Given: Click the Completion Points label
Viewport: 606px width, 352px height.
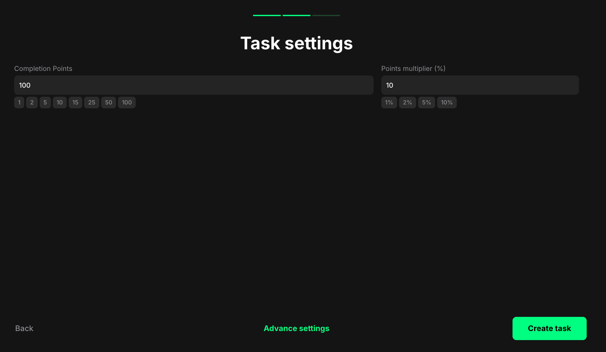Looking at the screenshot, I should pyautogui.click(x=43, y=69).
